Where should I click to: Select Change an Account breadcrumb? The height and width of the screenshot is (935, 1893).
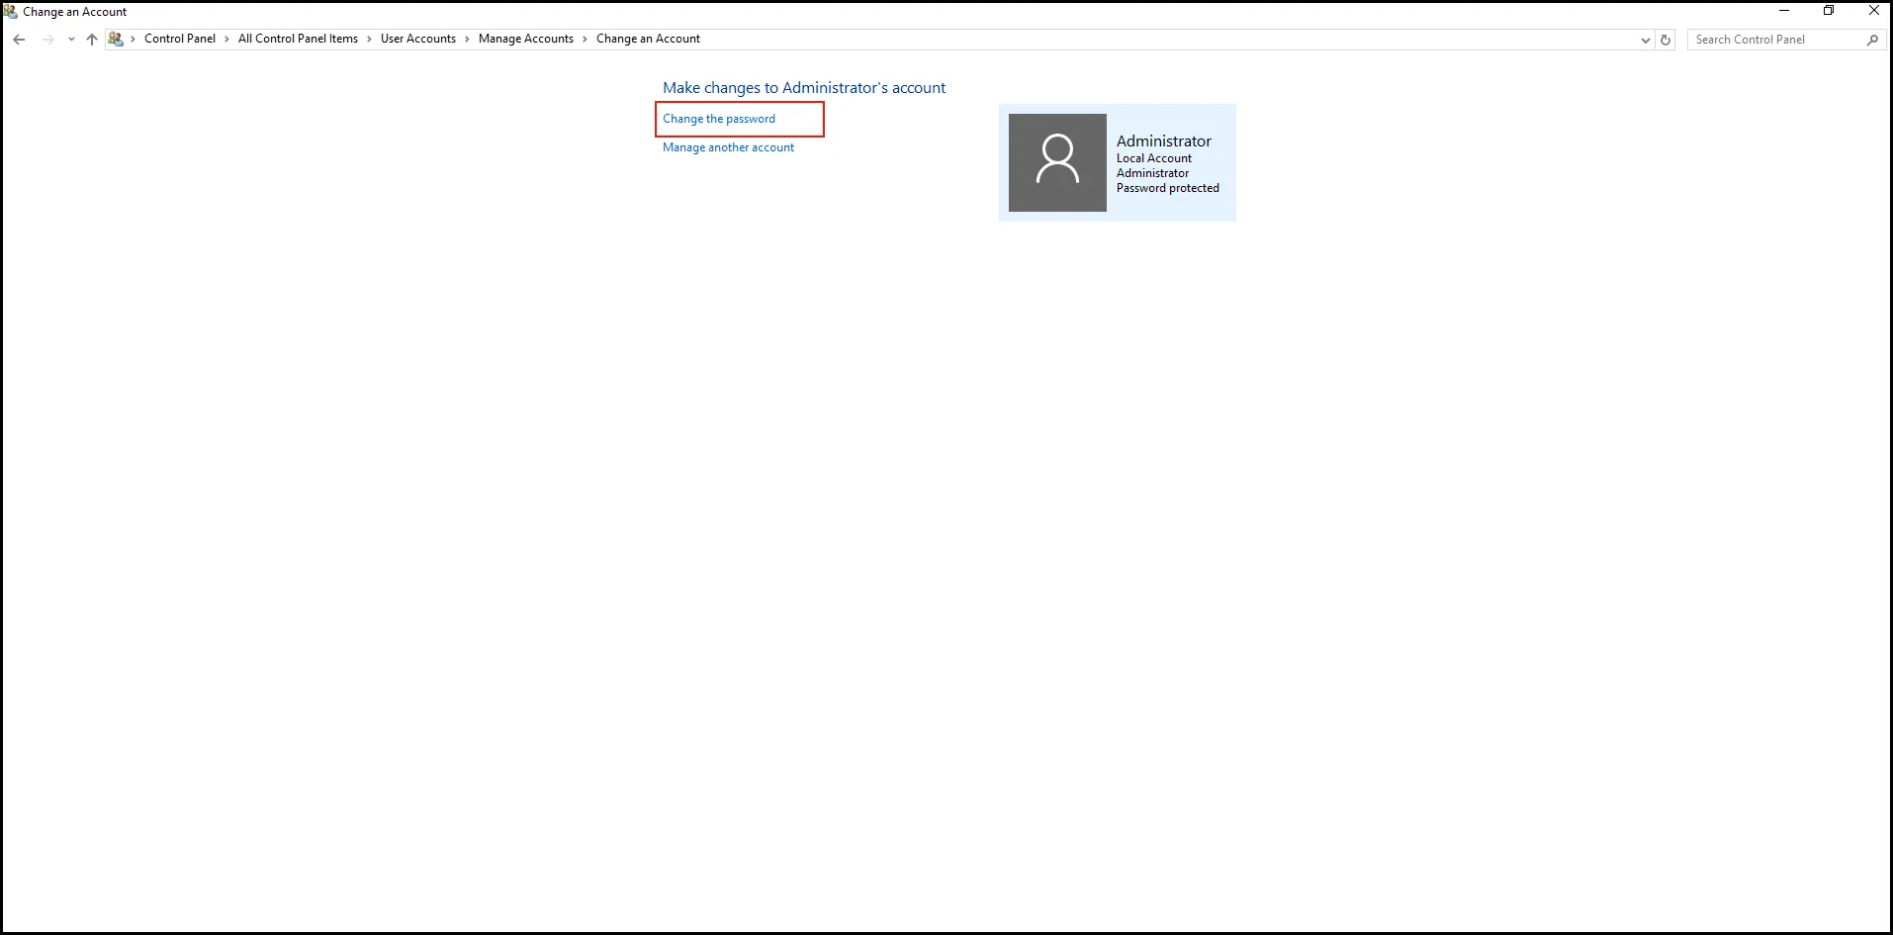pyautogui.click(x=648, y=39)
